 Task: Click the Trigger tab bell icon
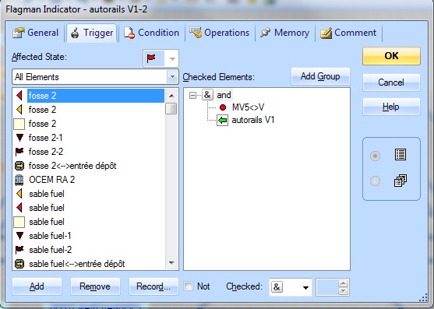[x=75, y=33]
